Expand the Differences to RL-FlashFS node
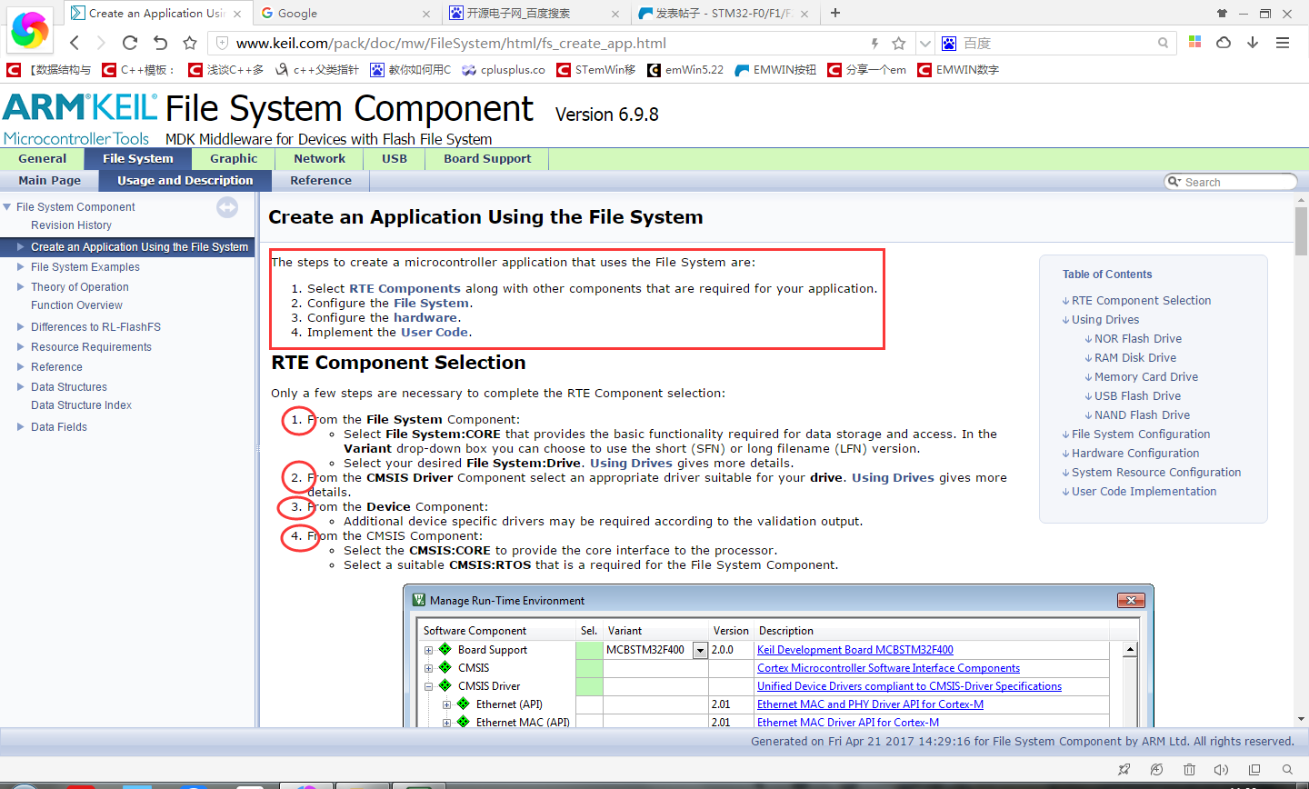Screen dimensions: 1309x789 coord(21,327)
